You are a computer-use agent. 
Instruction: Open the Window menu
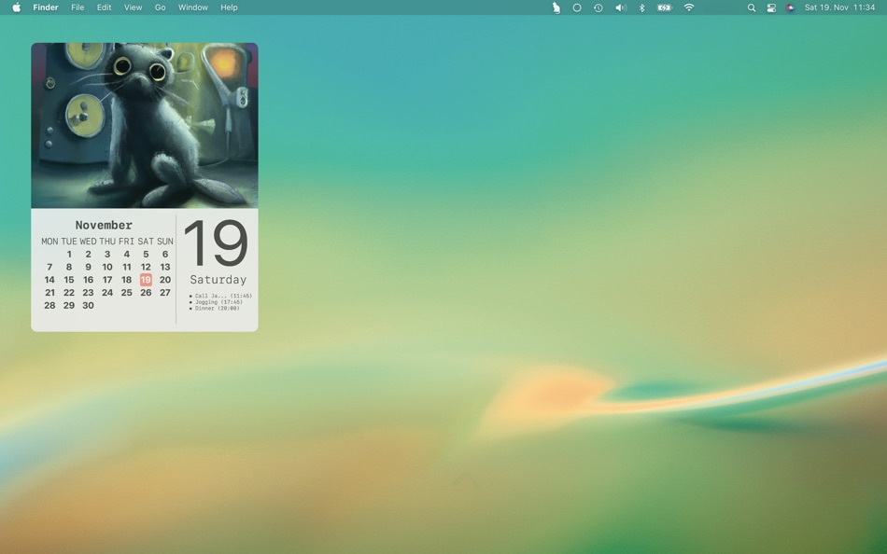pyautogui.click(x=193, y=7)
